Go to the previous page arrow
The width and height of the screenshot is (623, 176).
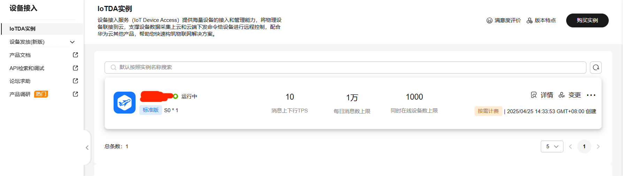[x=570, y=146]
